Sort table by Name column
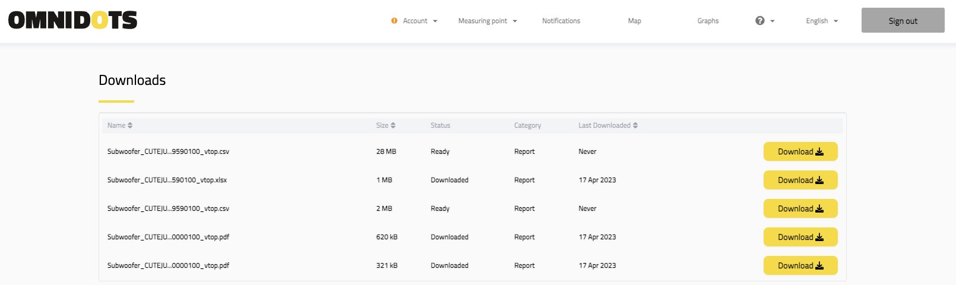The image size is (956, 285). (x=120, y=125)
